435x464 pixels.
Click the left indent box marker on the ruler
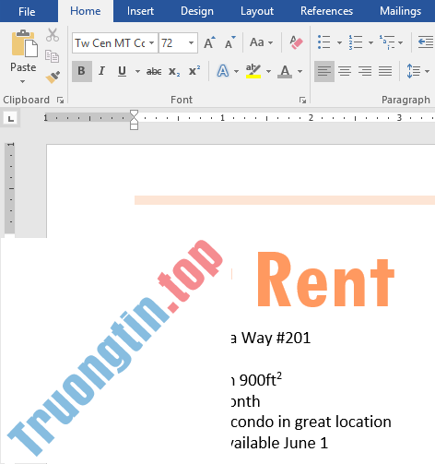click(x=134, y=126)
